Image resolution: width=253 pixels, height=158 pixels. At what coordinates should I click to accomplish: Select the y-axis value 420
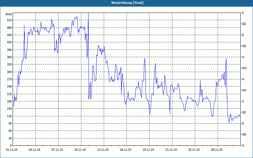[x=9, y=42]
